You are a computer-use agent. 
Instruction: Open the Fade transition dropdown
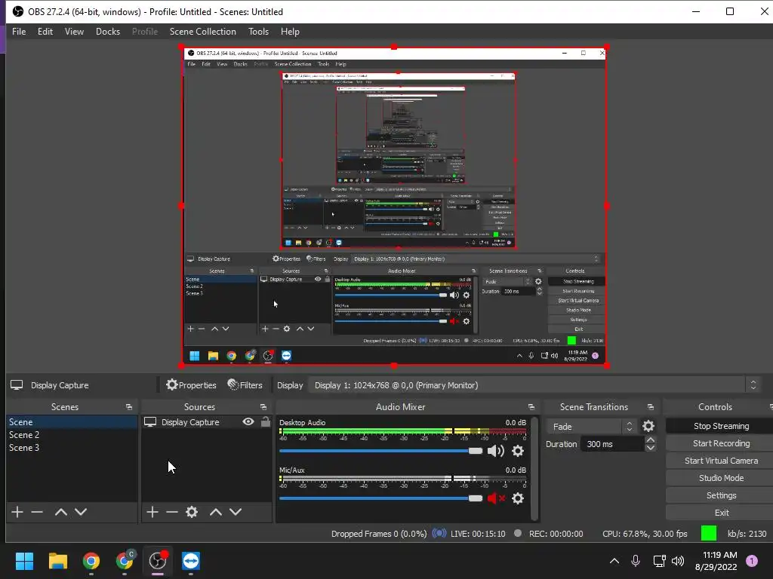coord(591,427)
